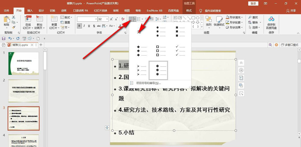Open the 文件 File menu
301x147 pixels.
[7, 11]
